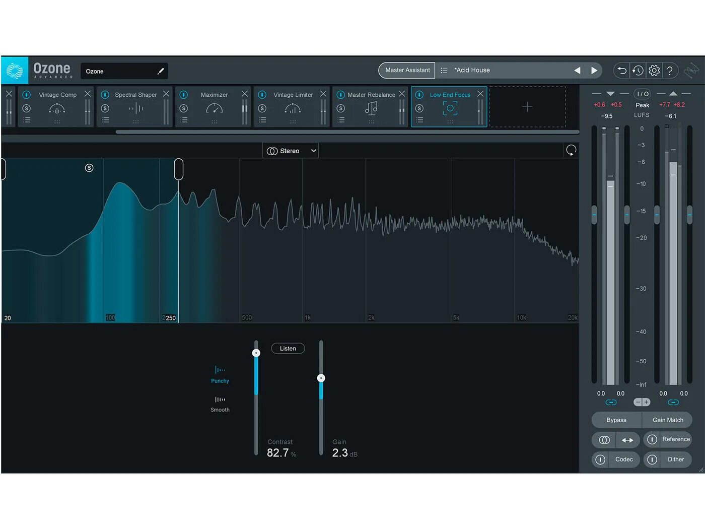Click the spectrum reset circular icon

(571, 150)
